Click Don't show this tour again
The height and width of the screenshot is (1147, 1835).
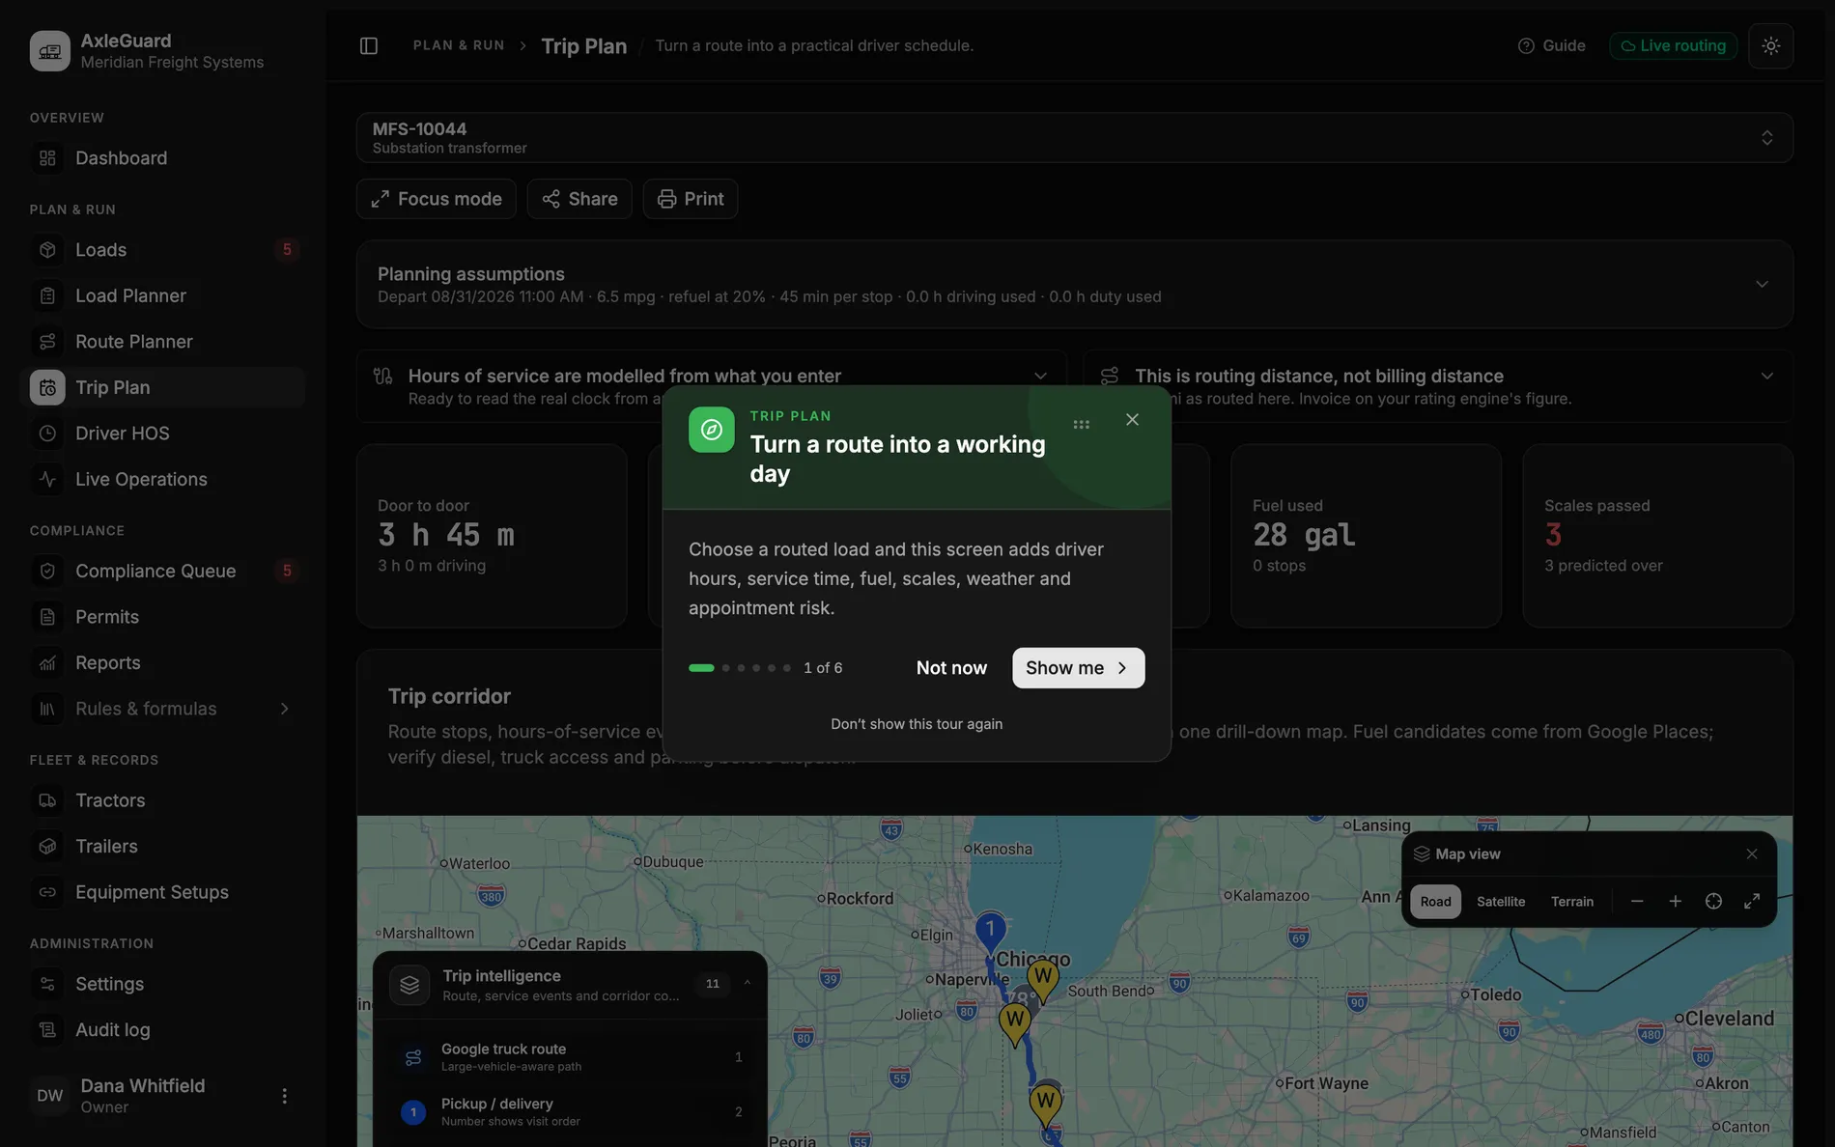[x=917, y=724]
